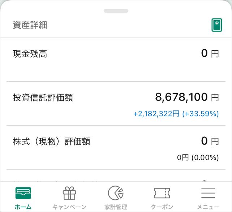Tap the 8,678,100 円 amount

[187, 97]
